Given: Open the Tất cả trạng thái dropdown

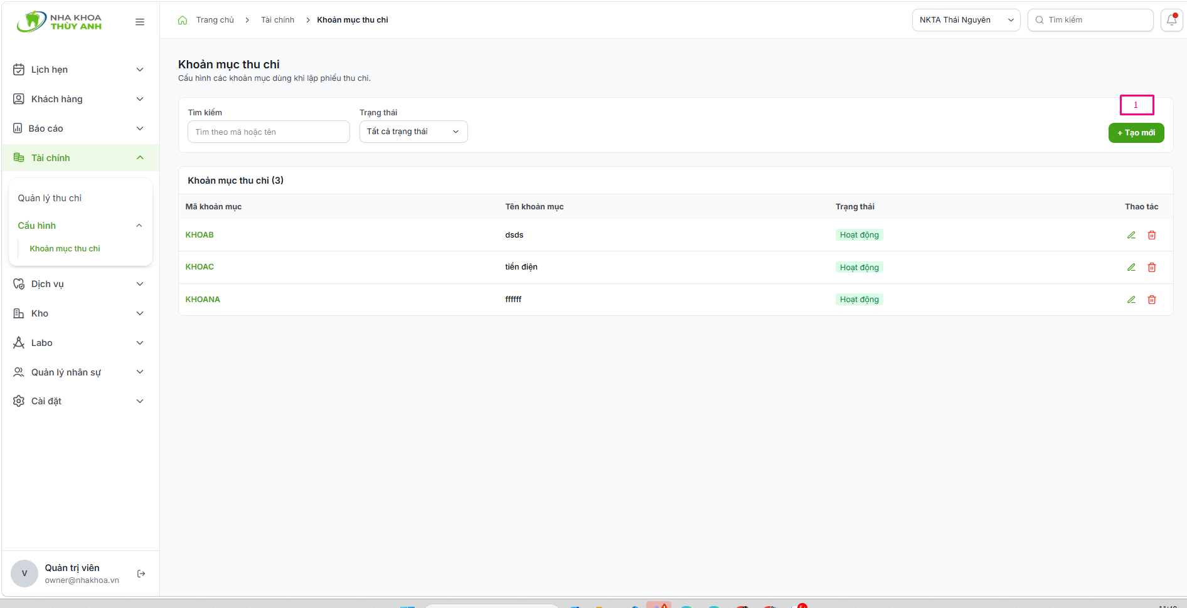Looking at the screenshot, I should coord(413,132).
